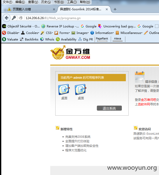The image size is (159, 175).
Task: Click the site identity globe icon
Action: pos(21,18)
